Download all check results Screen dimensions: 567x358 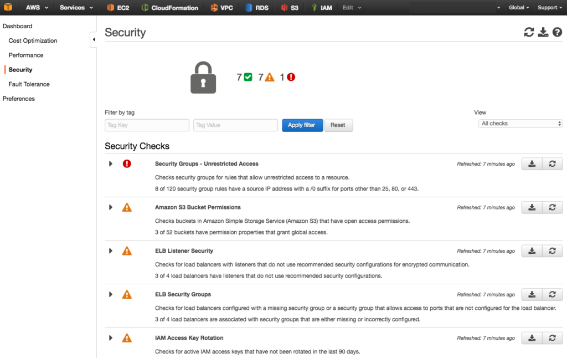click(543, 32)
